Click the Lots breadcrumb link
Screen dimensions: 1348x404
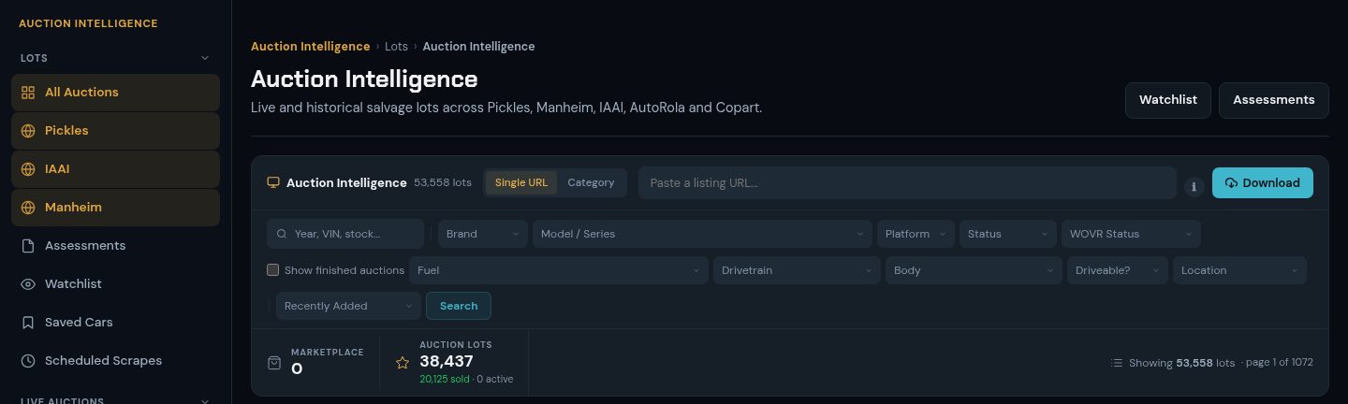[396, 47]
